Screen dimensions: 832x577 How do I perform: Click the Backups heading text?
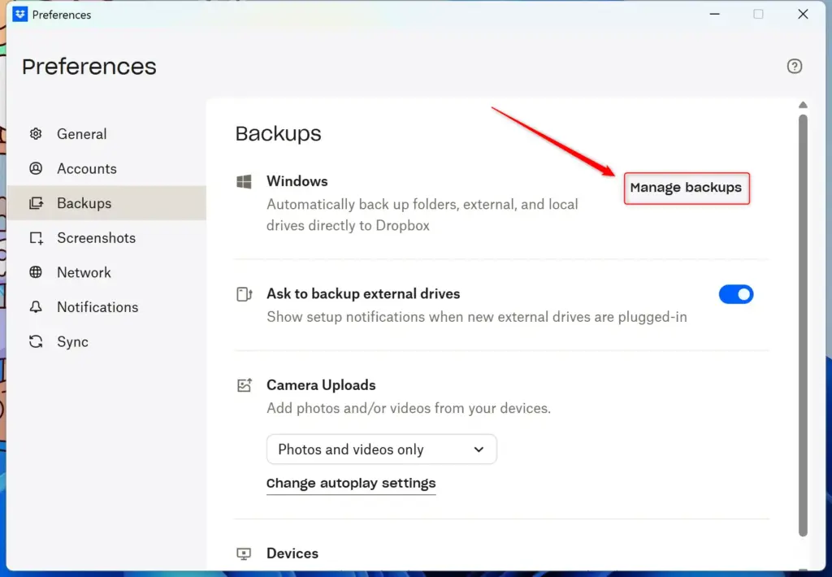coord(278,133)
